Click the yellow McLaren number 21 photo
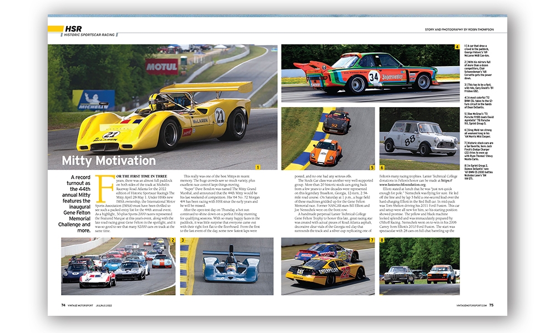The image size is (555, 333). coord(163,107)
